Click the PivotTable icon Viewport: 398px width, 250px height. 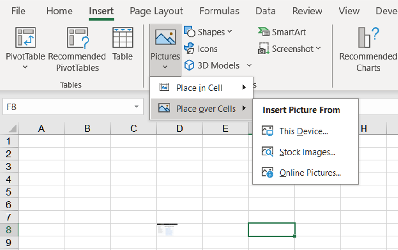[x=25, y=38]
